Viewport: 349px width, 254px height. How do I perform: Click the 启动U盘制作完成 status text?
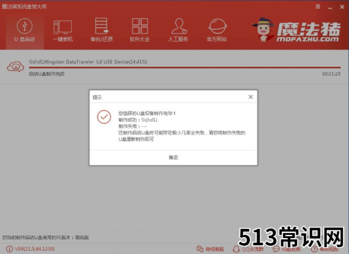(47, 74)
